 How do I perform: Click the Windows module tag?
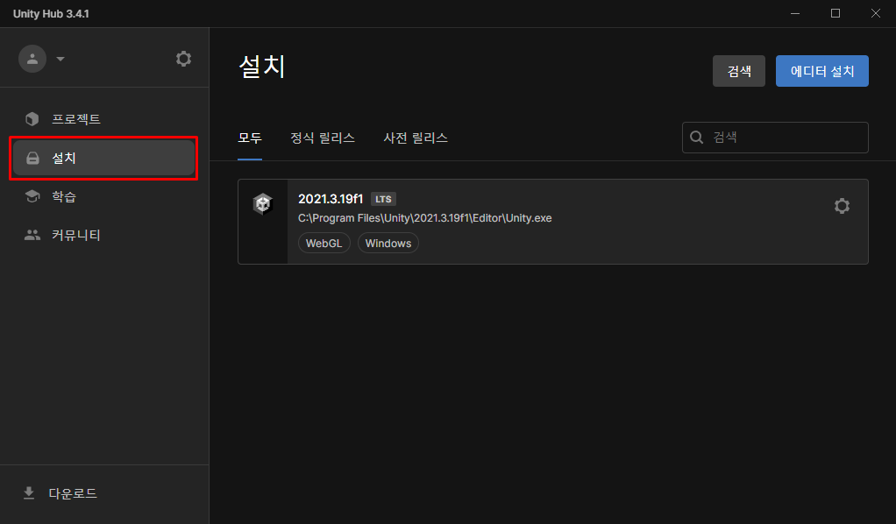coord(388,243)
